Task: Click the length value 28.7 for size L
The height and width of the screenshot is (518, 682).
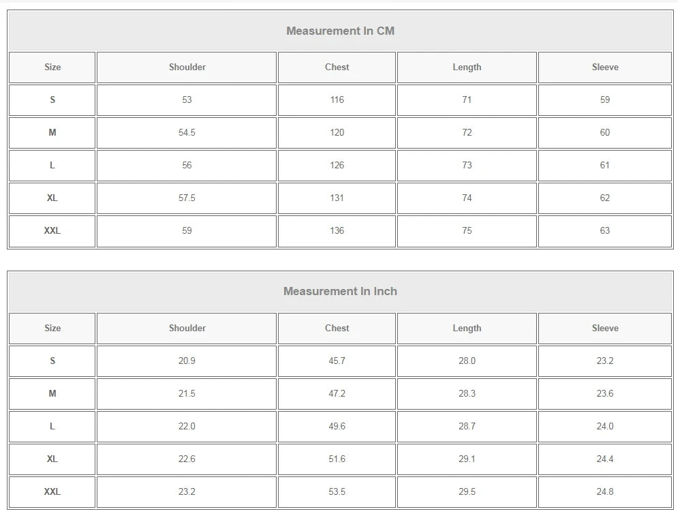Action: (467, 426)
